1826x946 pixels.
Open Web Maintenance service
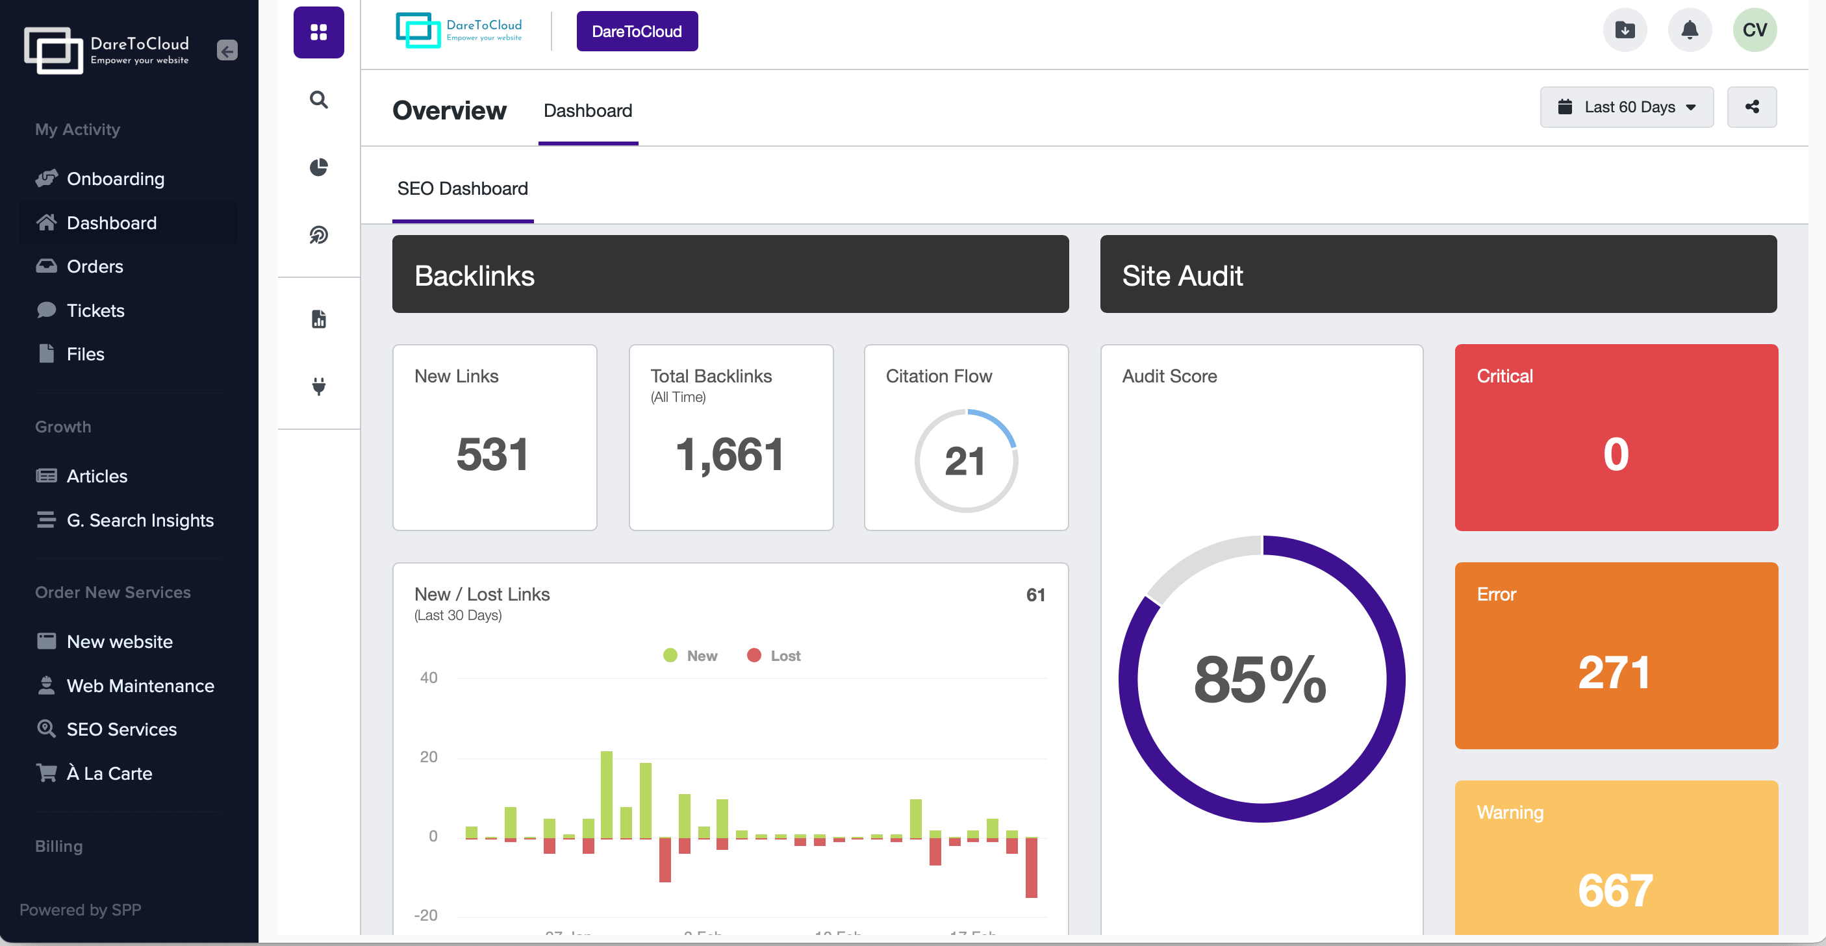click(125, 685)
